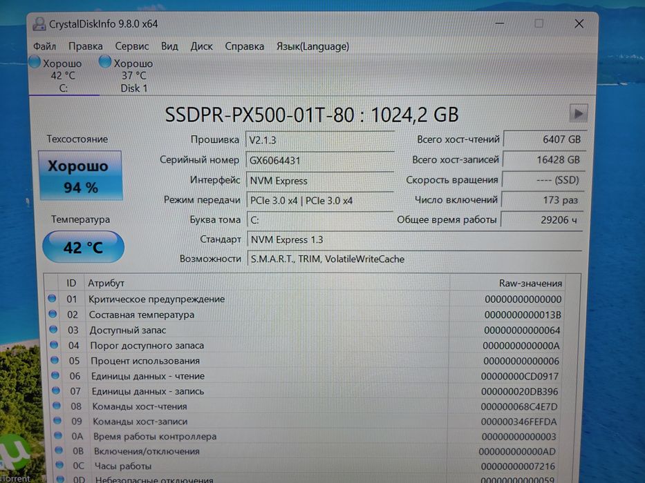The height and width of the screenshot is (483, 645).
Task: Click status dot of row 0C
Action: [59, 465]
